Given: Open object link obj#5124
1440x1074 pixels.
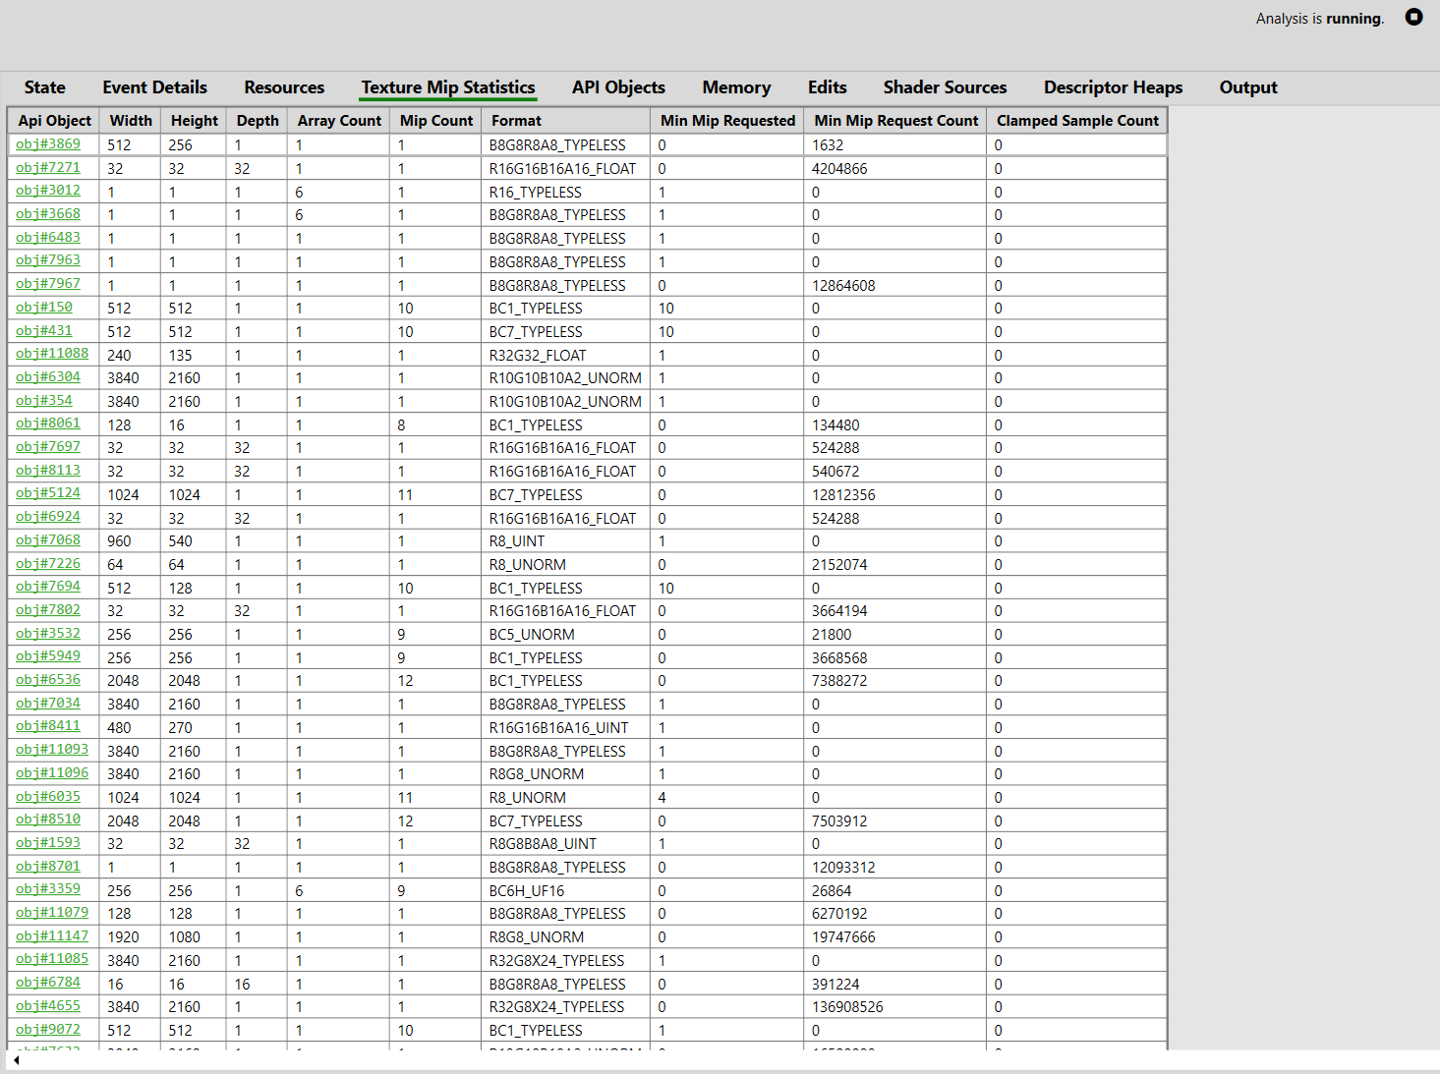Looking at the screenshot, I should pyautogui.click(x=48, y=493).
